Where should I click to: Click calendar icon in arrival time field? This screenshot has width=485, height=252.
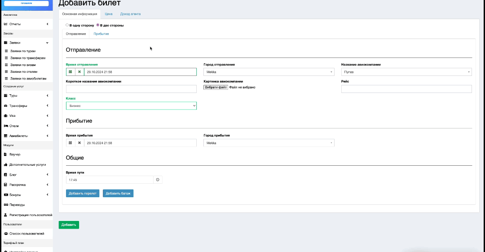click(x=71, y=143)
